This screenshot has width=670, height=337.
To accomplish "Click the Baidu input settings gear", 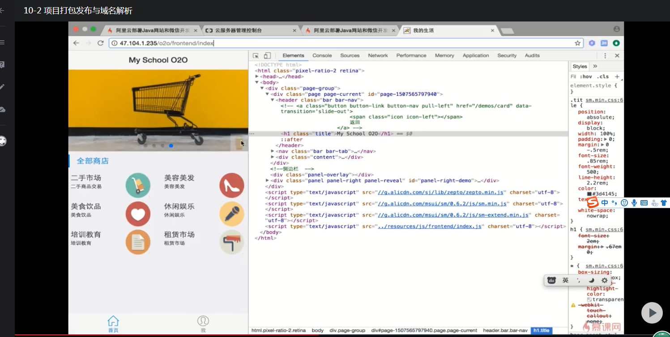I will (605, 281).
